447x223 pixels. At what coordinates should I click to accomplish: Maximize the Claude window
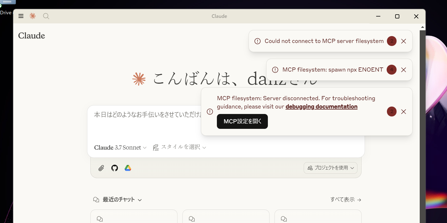[x=397, y=16]
